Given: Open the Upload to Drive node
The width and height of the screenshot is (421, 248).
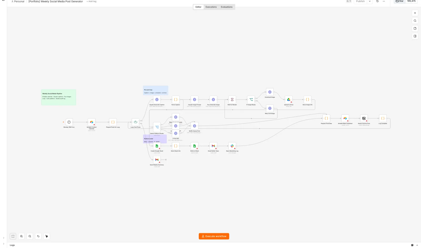Looking at the screenshot, I should click(x=289, y=100).
